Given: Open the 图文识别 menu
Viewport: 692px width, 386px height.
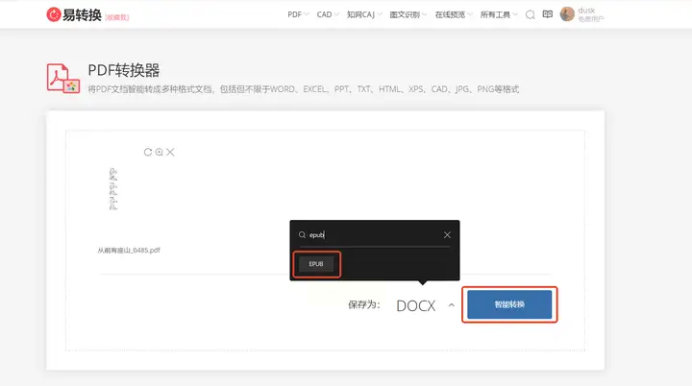Looking at the screenshot, I should point(408,14).
